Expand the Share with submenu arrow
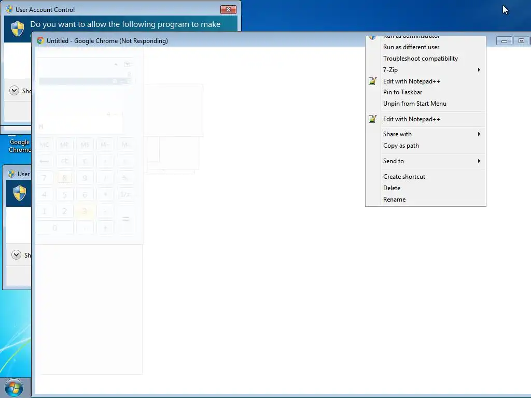531x398 pixels. coord(479,134)
